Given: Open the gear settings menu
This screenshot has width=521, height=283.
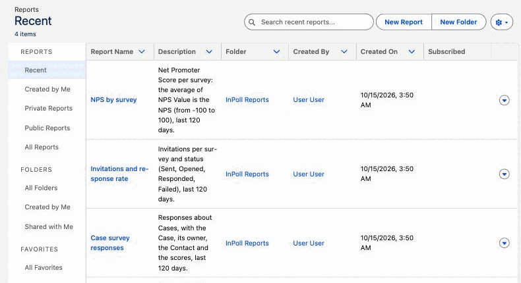Looking at the screenshot, I should click(502, 22).
